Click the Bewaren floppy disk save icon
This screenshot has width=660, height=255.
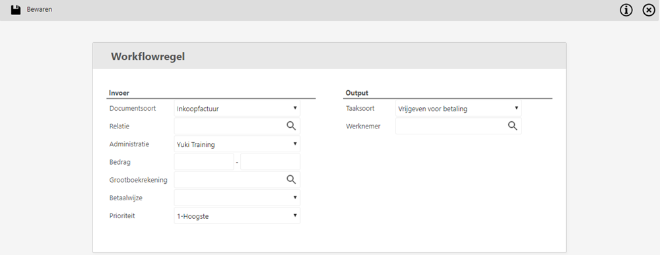16,10
